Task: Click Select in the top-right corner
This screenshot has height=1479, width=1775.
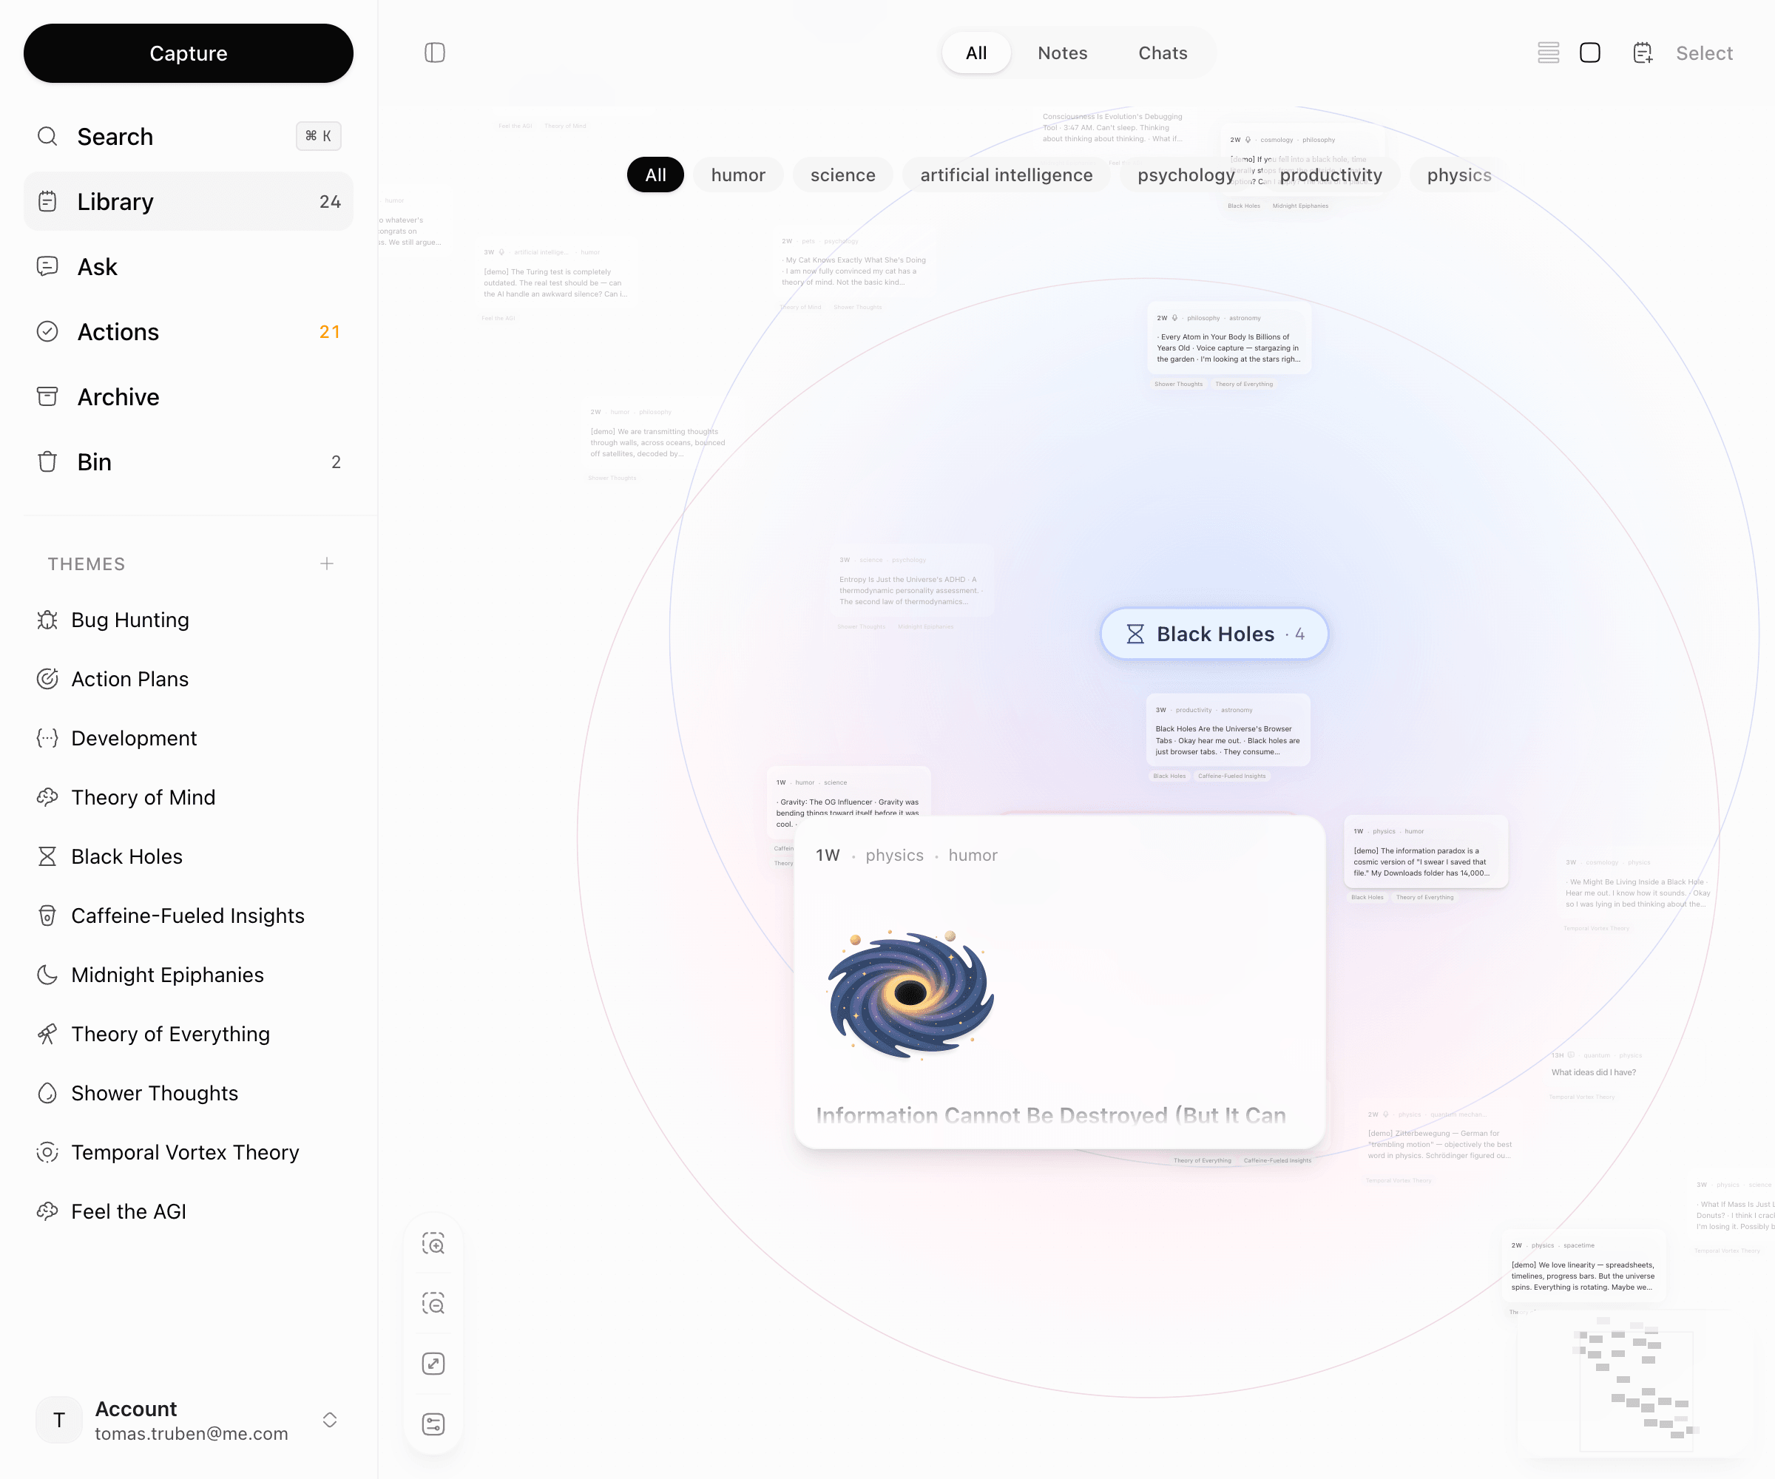Action: coord(1704,53)
